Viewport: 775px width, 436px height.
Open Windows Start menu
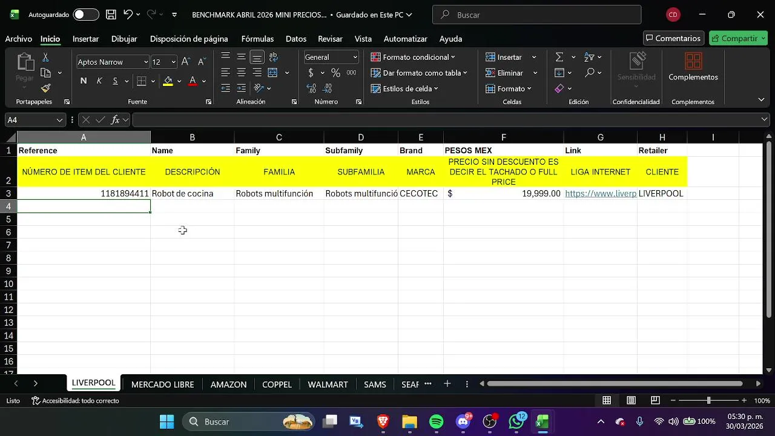pyautogui.click(x=167, y=421)
